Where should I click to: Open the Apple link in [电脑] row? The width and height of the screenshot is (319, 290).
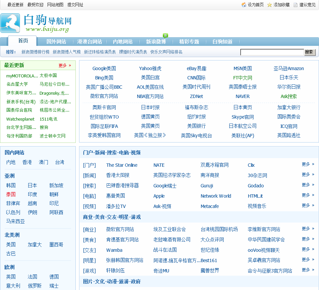(159, 196)
